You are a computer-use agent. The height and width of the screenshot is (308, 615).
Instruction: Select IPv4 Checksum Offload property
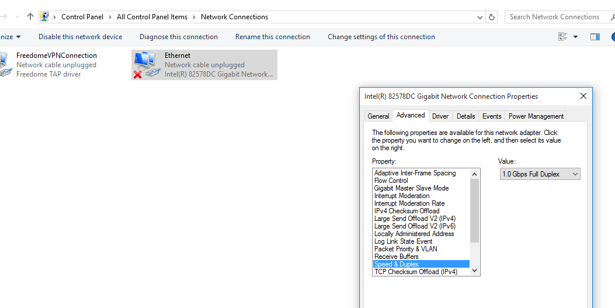pos(421,211)
